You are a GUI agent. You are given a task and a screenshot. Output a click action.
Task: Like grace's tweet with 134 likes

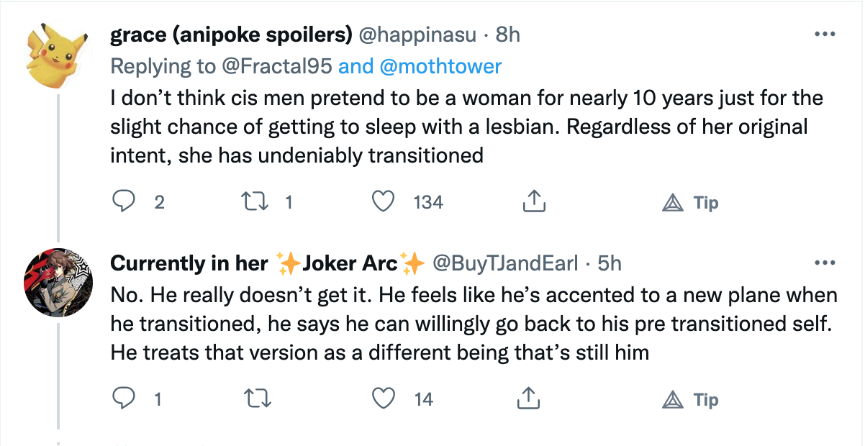(384, 202)
